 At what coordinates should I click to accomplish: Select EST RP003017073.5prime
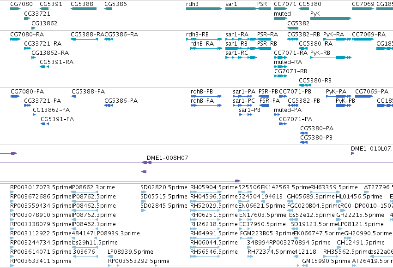(41, 187)
